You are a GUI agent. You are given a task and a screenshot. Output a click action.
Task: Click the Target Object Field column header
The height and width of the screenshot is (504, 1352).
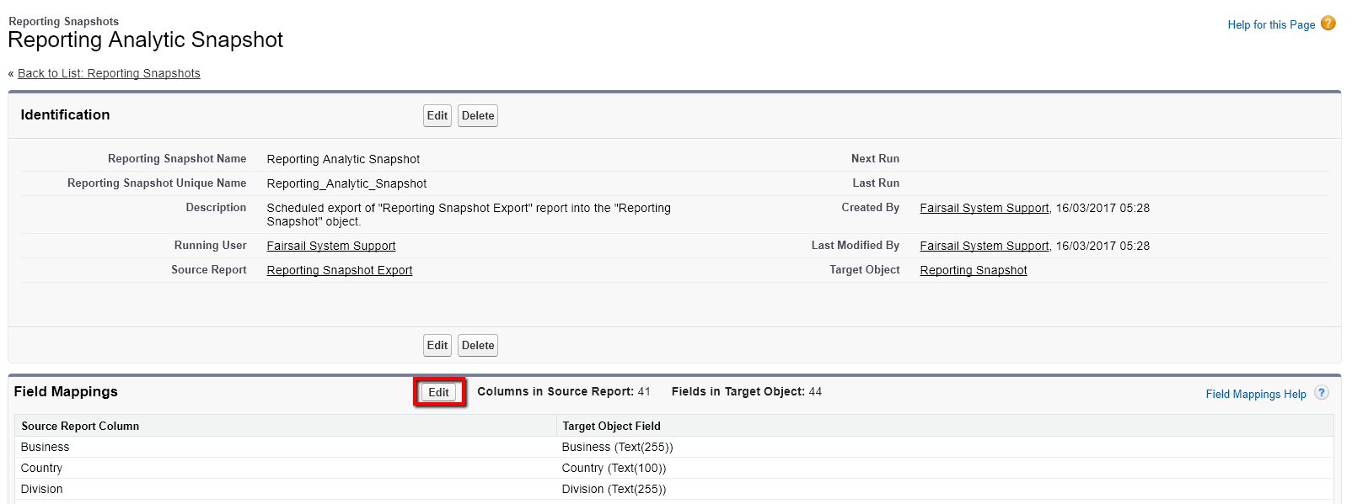click(x=611, y=426)
